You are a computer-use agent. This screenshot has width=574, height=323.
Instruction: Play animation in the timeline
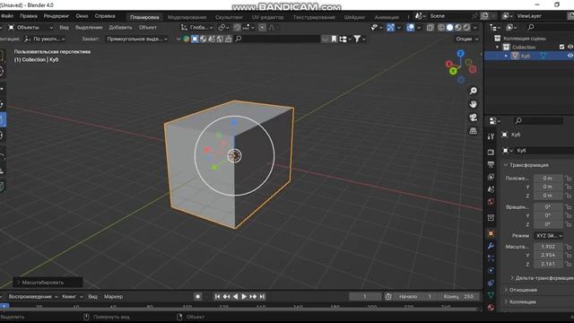pos(244,297)
